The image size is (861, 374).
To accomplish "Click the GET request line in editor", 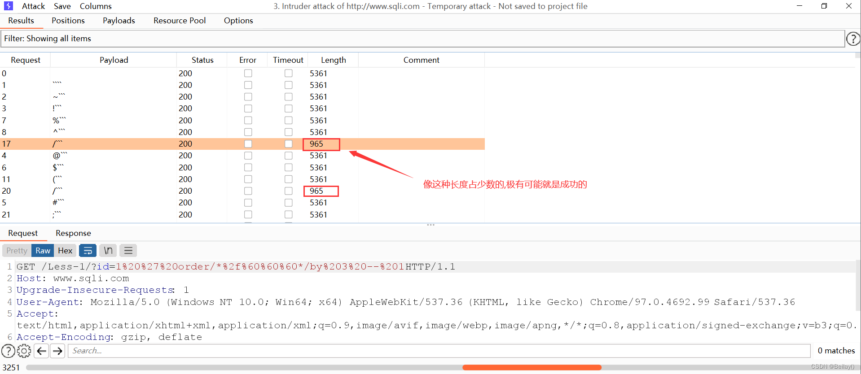I will pyautogui.click(x=236, y=267).
